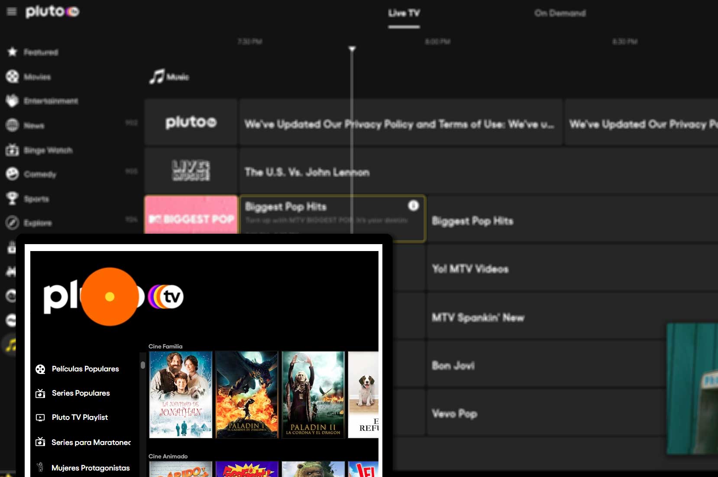Switch to the On Demand tab

point(560,13)
